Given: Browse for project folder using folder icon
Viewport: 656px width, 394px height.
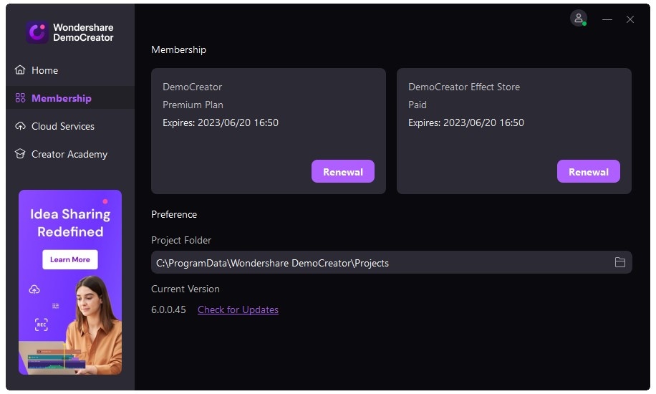Looking at the screenshot, I should coord(620,263).
